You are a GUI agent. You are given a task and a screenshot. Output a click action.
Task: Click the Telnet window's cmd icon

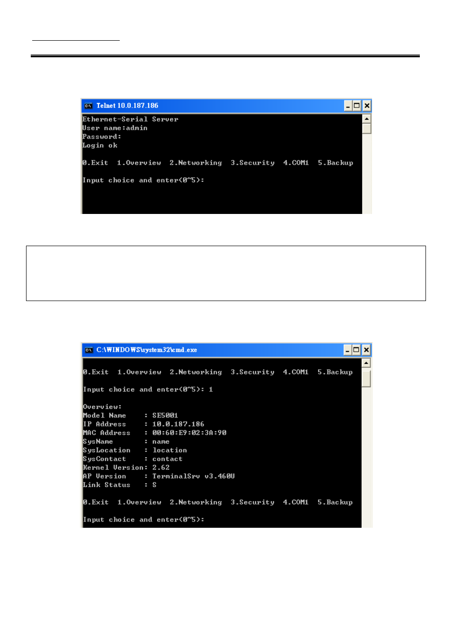coord(88,106)
